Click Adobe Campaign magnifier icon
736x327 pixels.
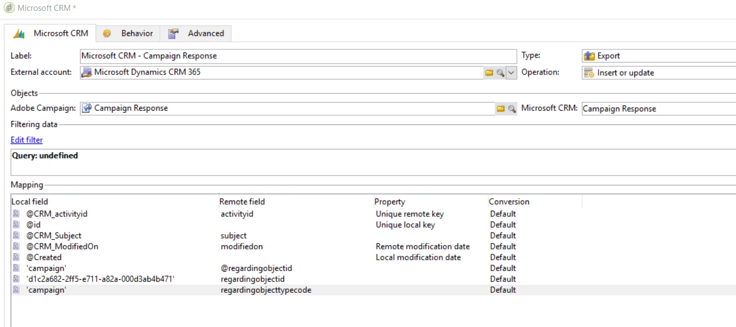coord(511,109)
